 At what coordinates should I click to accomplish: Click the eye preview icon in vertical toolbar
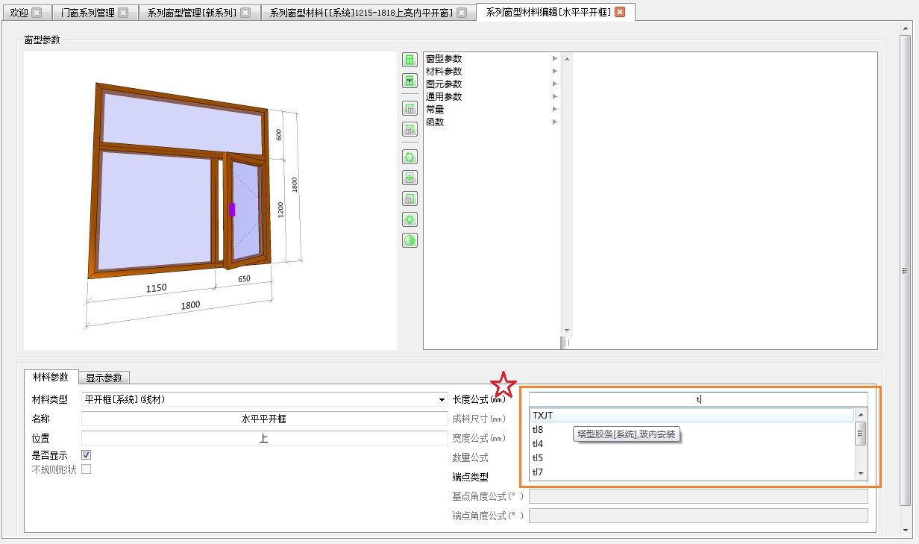(410, 80)
